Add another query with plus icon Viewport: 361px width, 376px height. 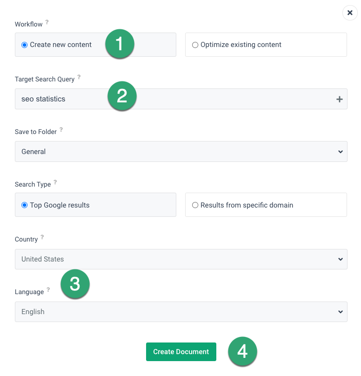point(339,99)
